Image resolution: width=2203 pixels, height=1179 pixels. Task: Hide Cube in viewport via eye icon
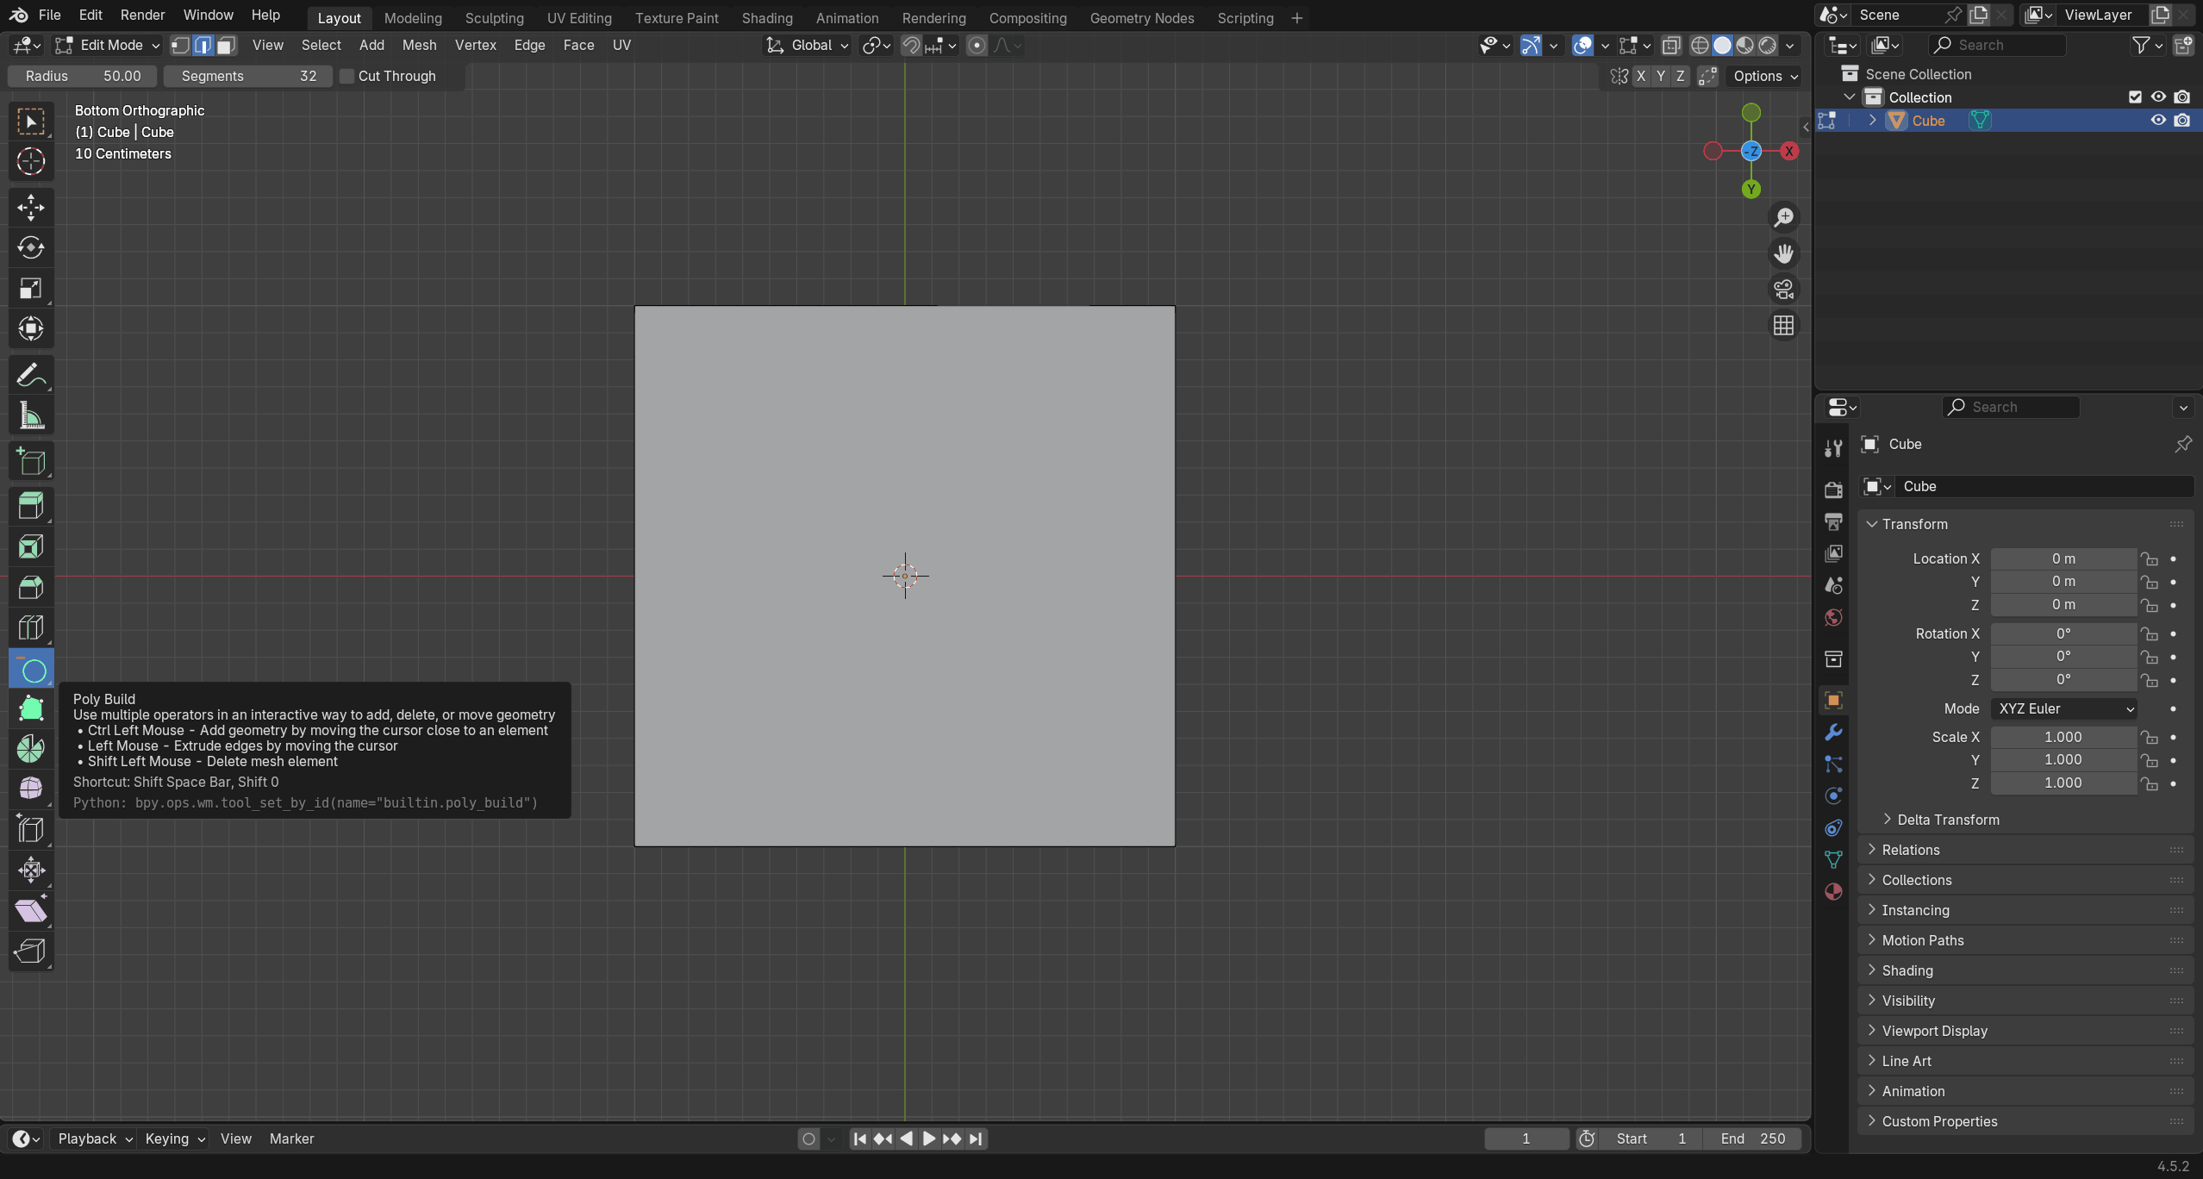2157,121
